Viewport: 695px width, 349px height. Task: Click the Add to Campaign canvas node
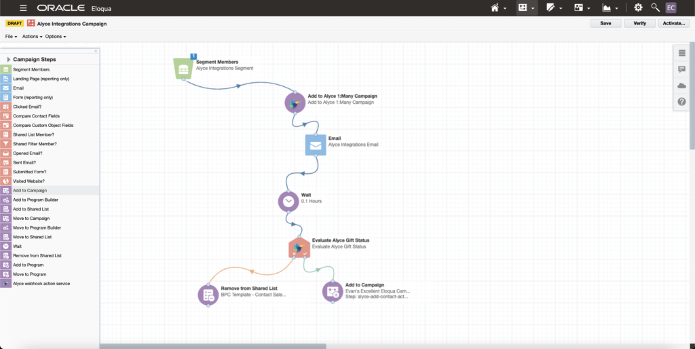[x=333, y=291]
